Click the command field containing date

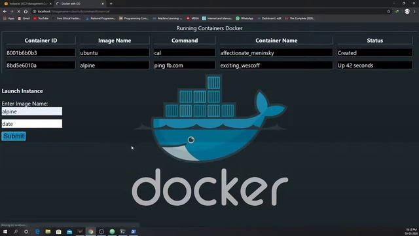pyautogui.click(x=32, y=124)
